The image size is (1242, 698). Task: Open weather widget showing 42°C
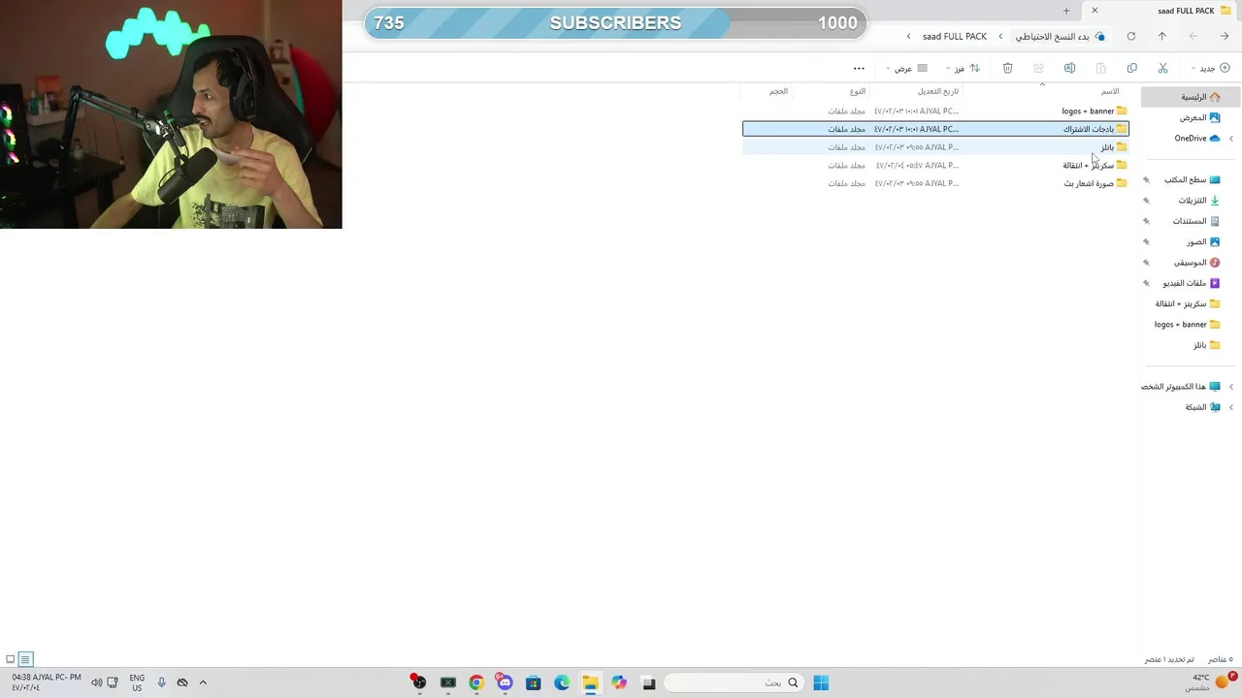(1208, 682)
